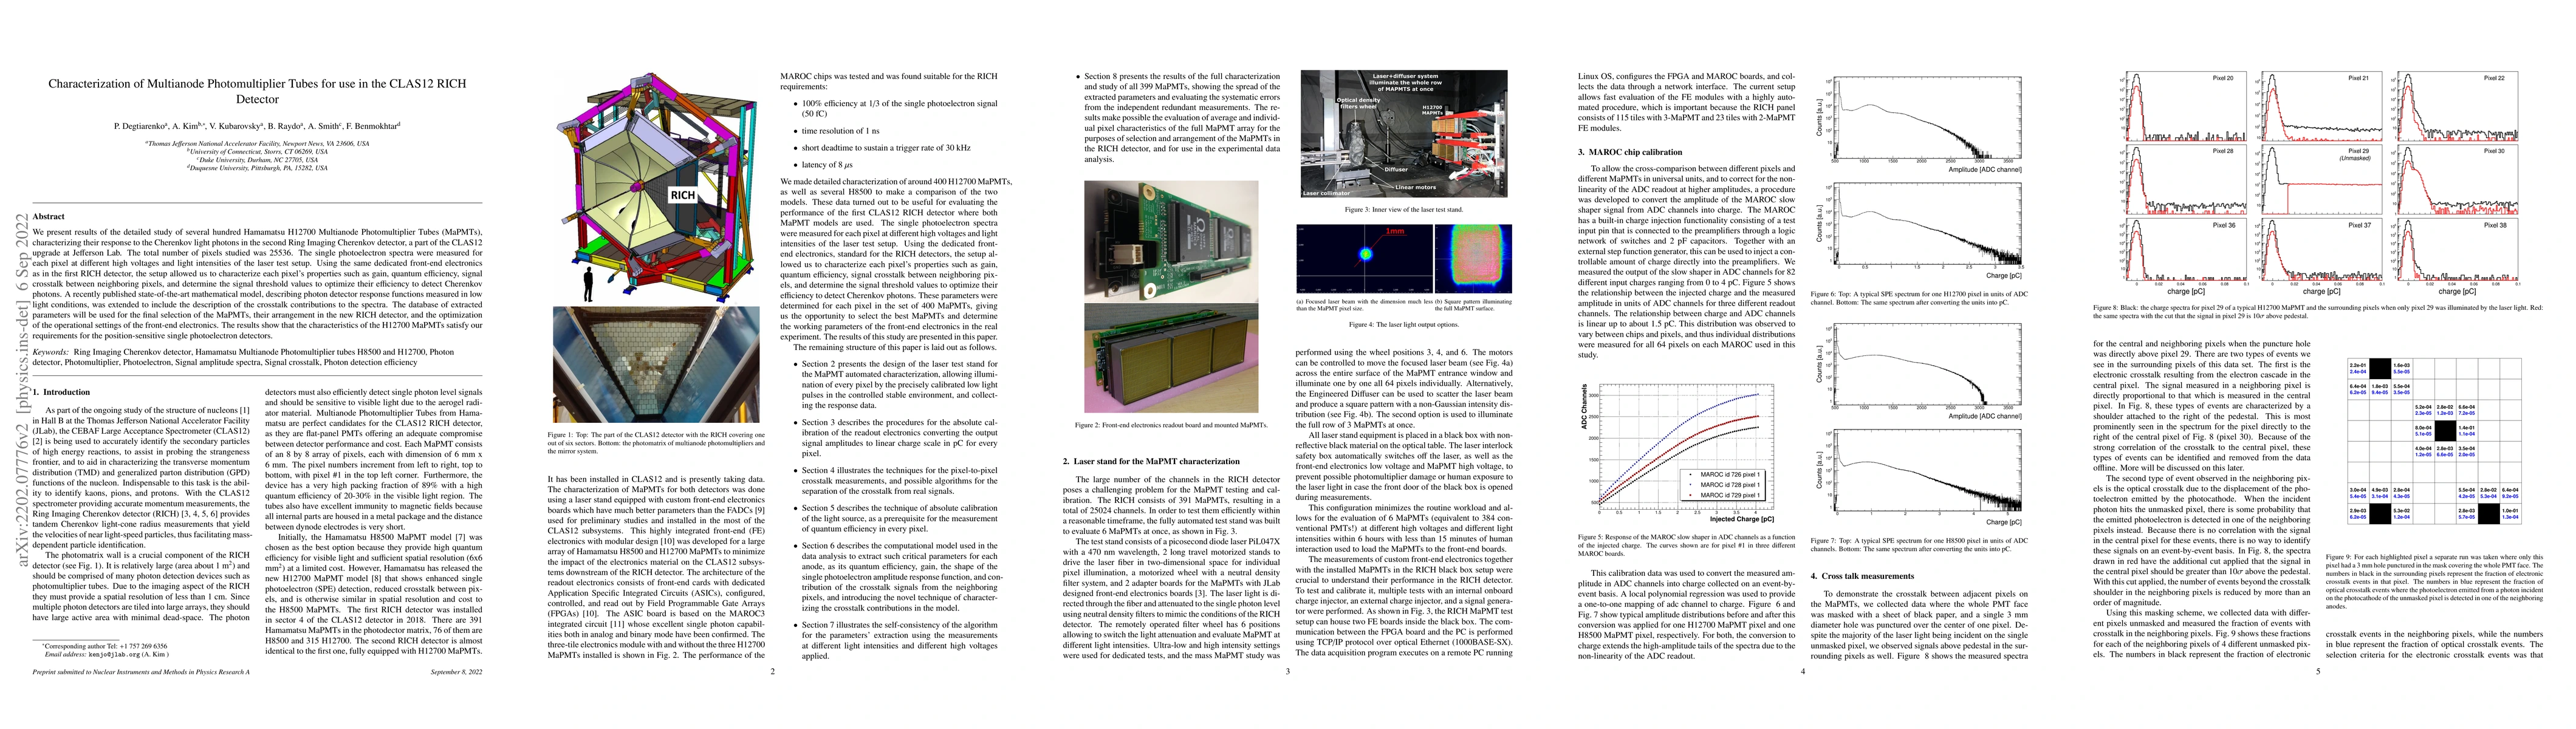
Task: Click the bullet starting 'Section 8 presents'
Action: click(1182, 118)
